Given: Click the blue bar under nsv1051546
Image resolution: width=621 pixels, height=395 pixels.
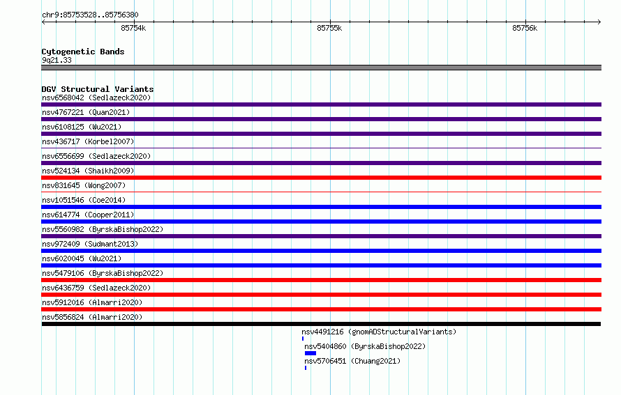Looking at the screenshot, I should coord(321,207).
